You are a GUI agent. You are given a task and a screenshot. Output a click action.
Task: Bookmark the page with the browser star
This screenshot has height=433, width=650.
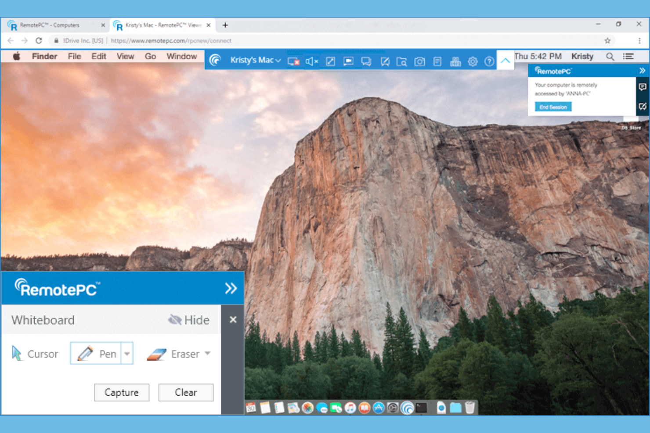coord(608,40)
